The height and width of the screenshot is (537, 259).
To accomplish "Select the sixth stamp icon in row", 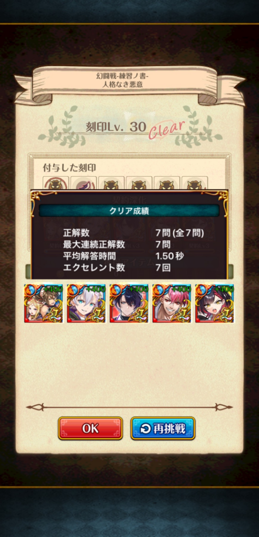I will point(195,183).
